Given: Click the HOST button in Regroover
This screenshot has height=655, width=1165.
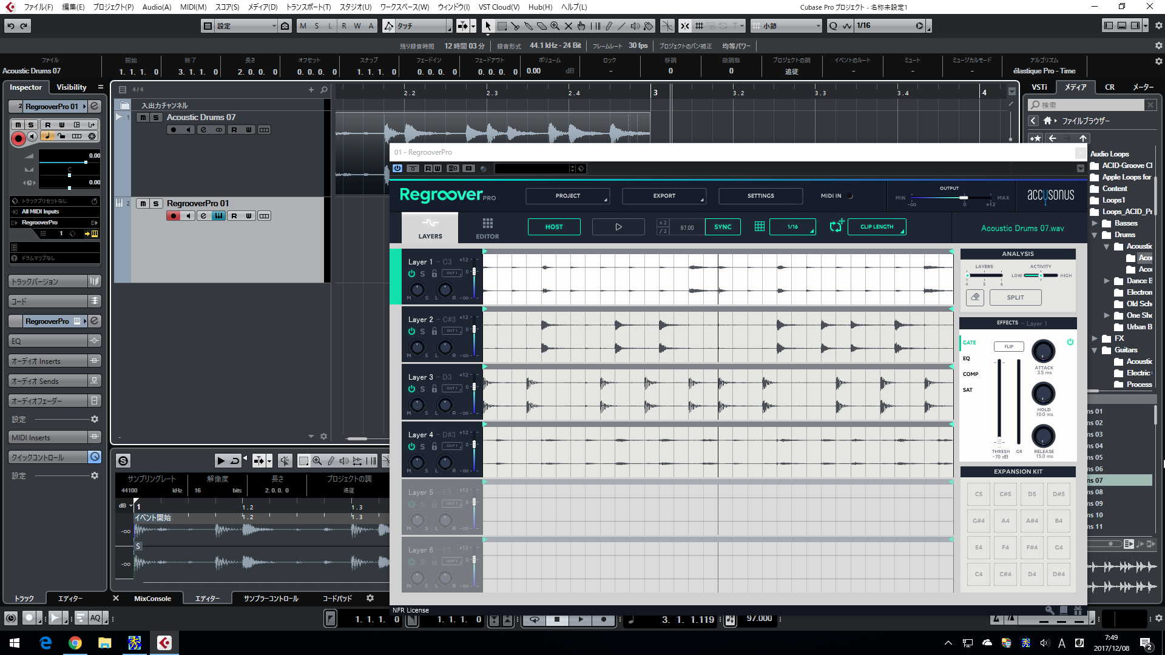Looking at the screenshot, I should point(554,227).
